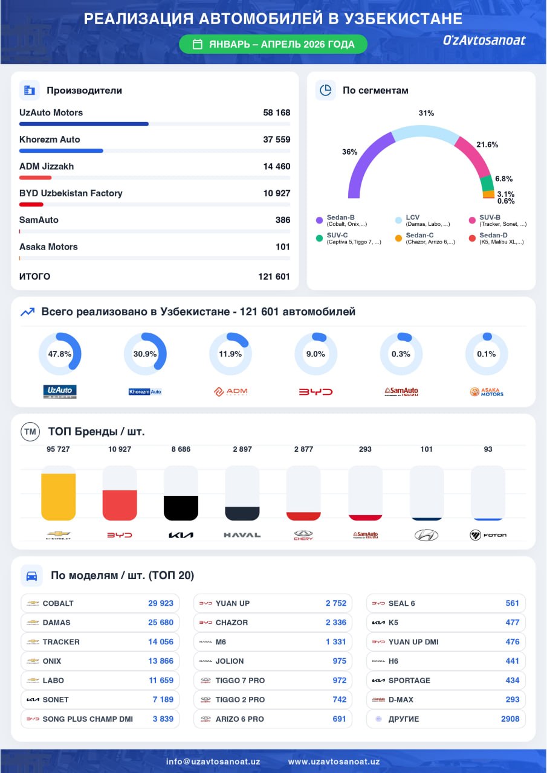Viewport: 547px width, 773px height.
Task: Click the SONG PLUS CHAMP DMI row
Action: click(100, 719)
